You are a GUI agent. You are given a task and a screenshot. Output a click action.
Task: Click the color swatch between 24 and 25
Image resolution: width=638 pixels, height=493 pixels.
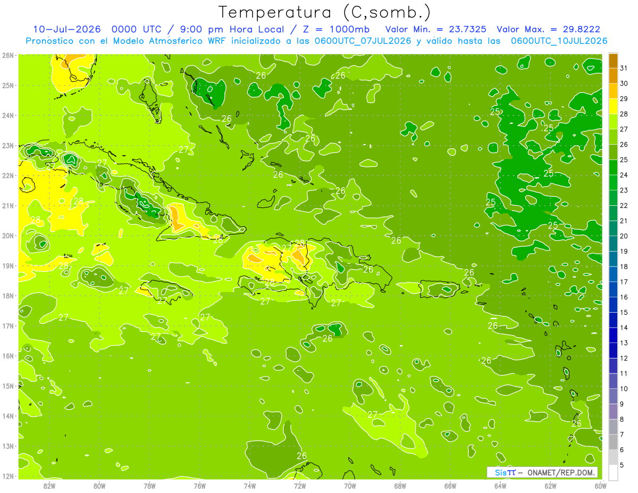[613, 168]
